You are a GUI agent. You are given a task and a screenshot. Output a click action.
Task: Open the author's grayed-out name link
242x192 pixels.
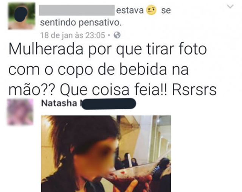point(77,10)
